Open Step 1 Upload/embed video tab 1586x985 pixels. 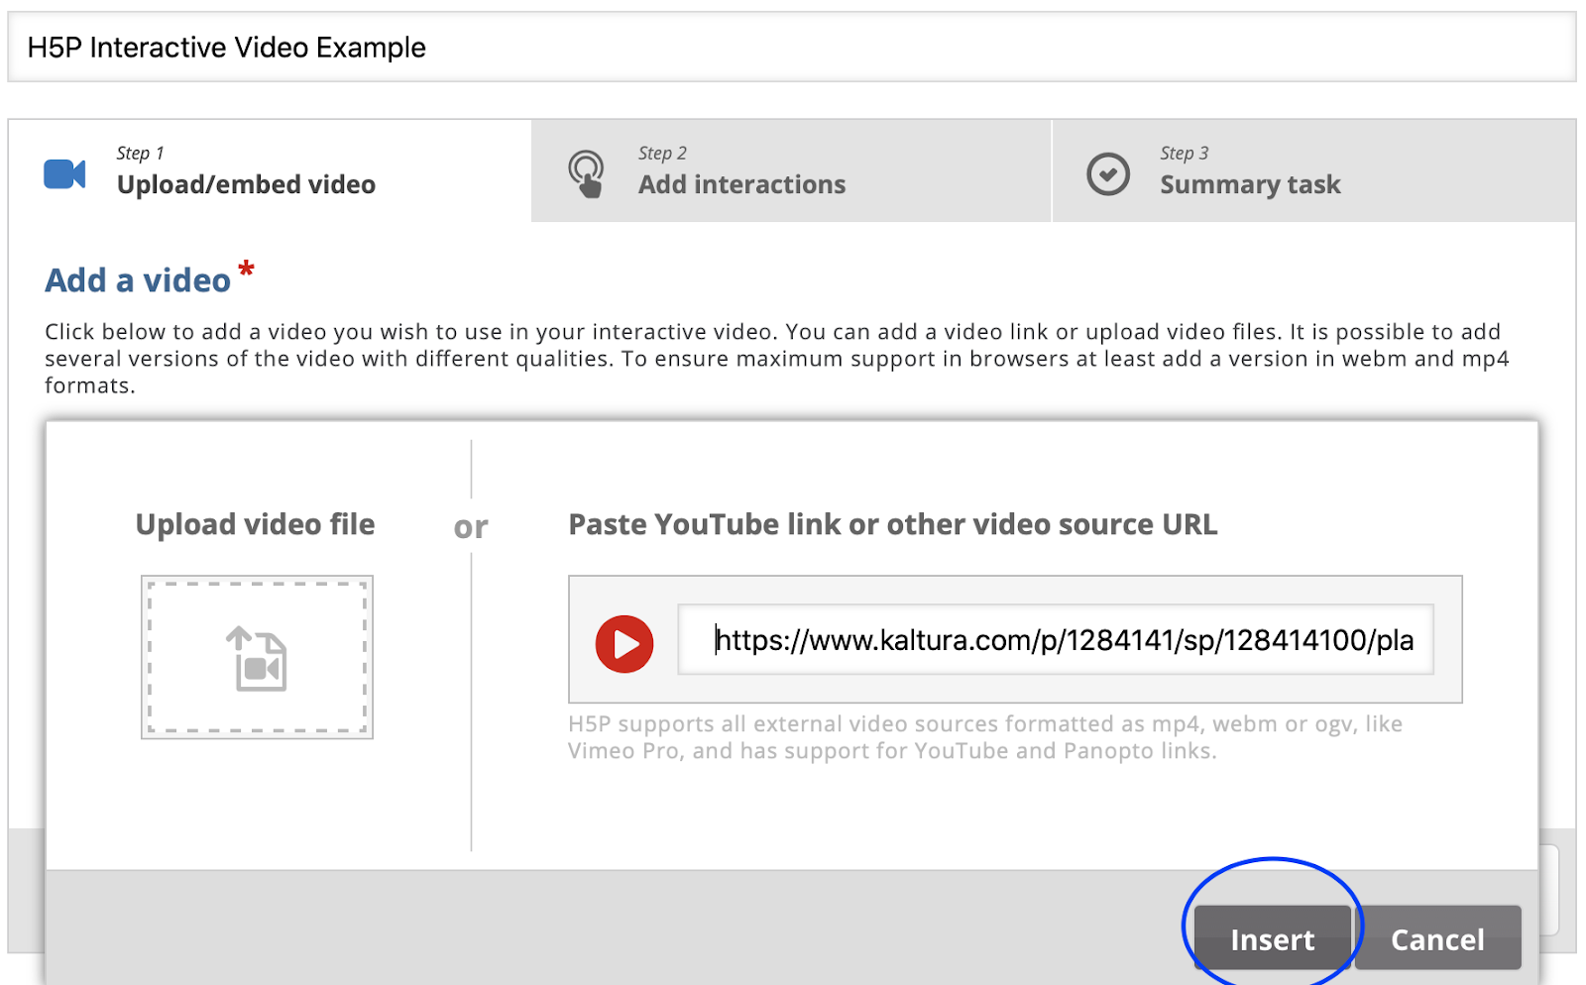click(270, 170)
